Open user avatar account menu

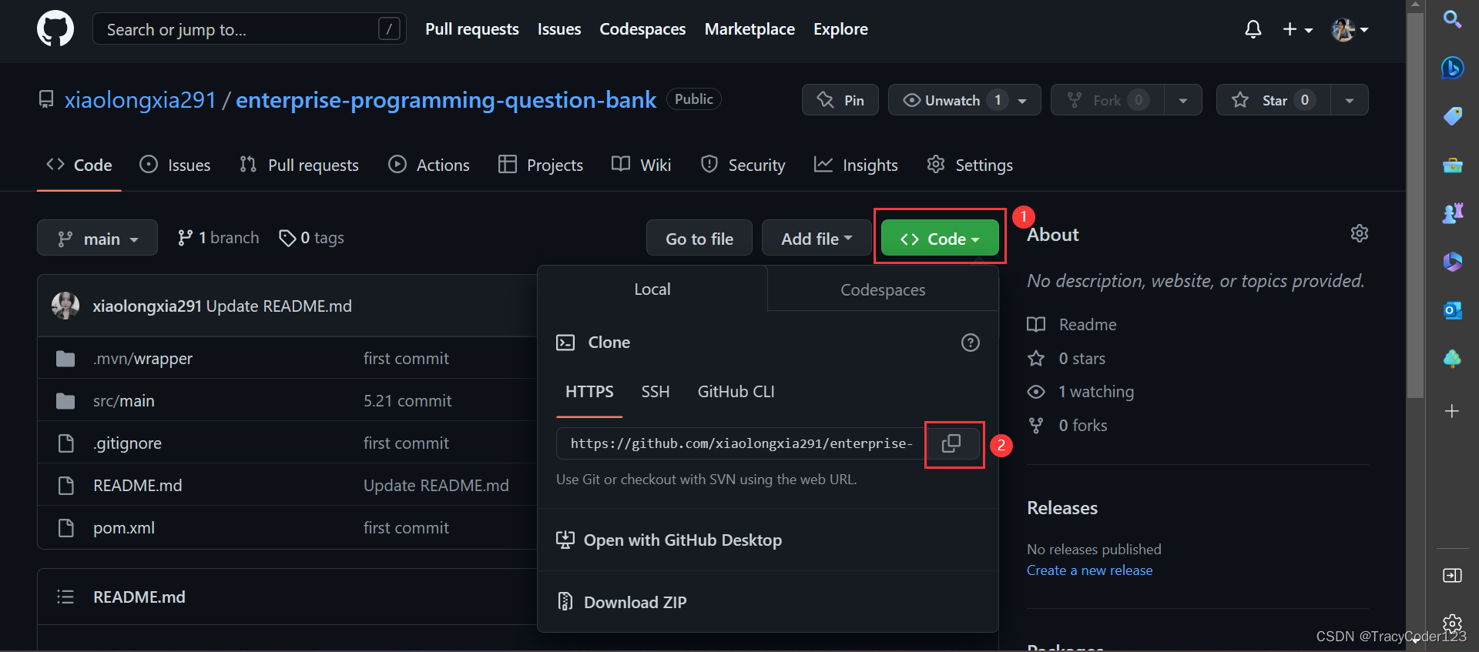pos(1350,29)
